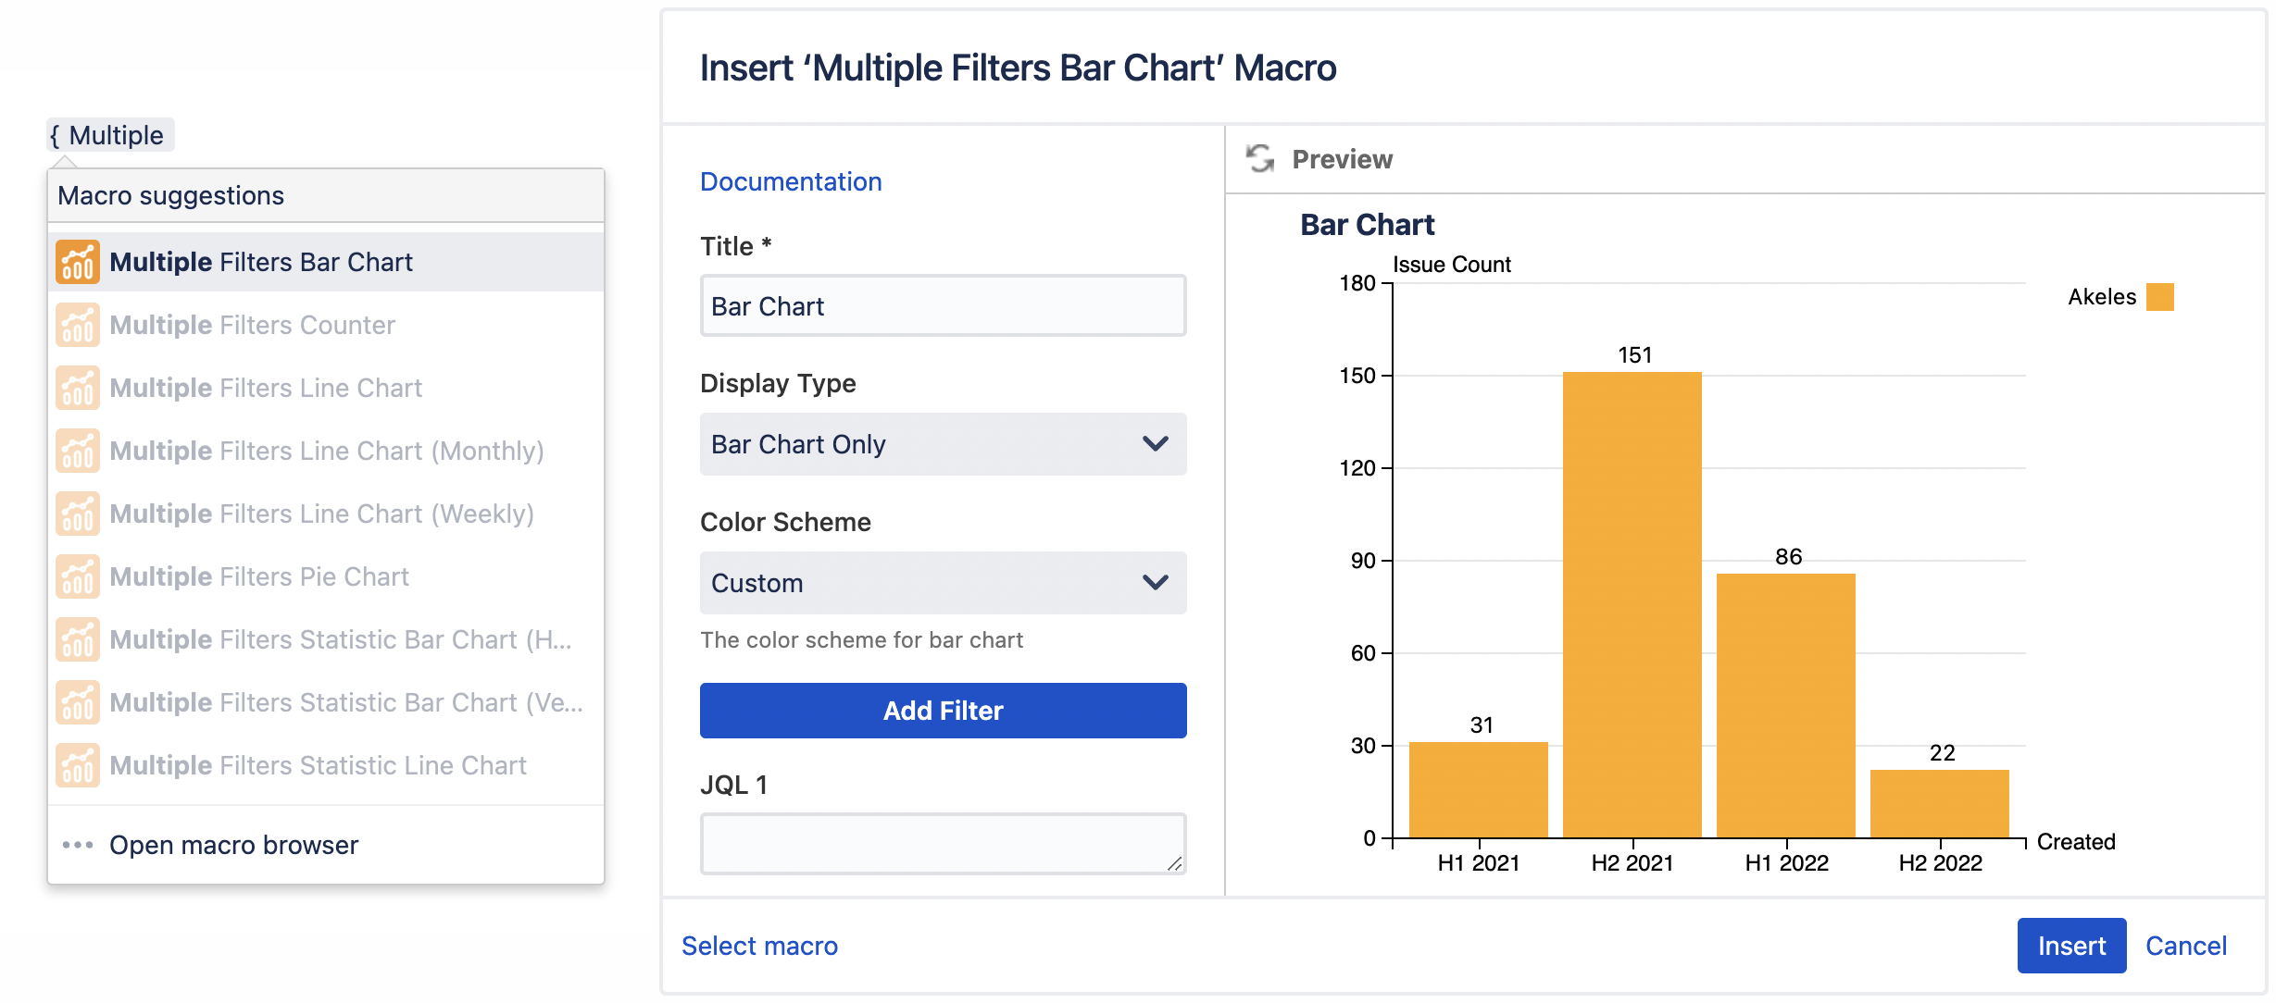Click the Add Filter button
The image size is (2276, 1003).
(x=942, y=710)
